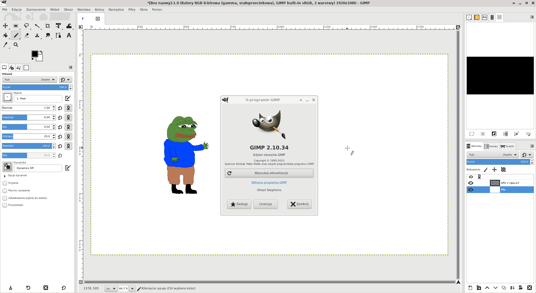536x293 pixels.
Task: Enable the Drganie checkbox
Action: pos(5,183)
